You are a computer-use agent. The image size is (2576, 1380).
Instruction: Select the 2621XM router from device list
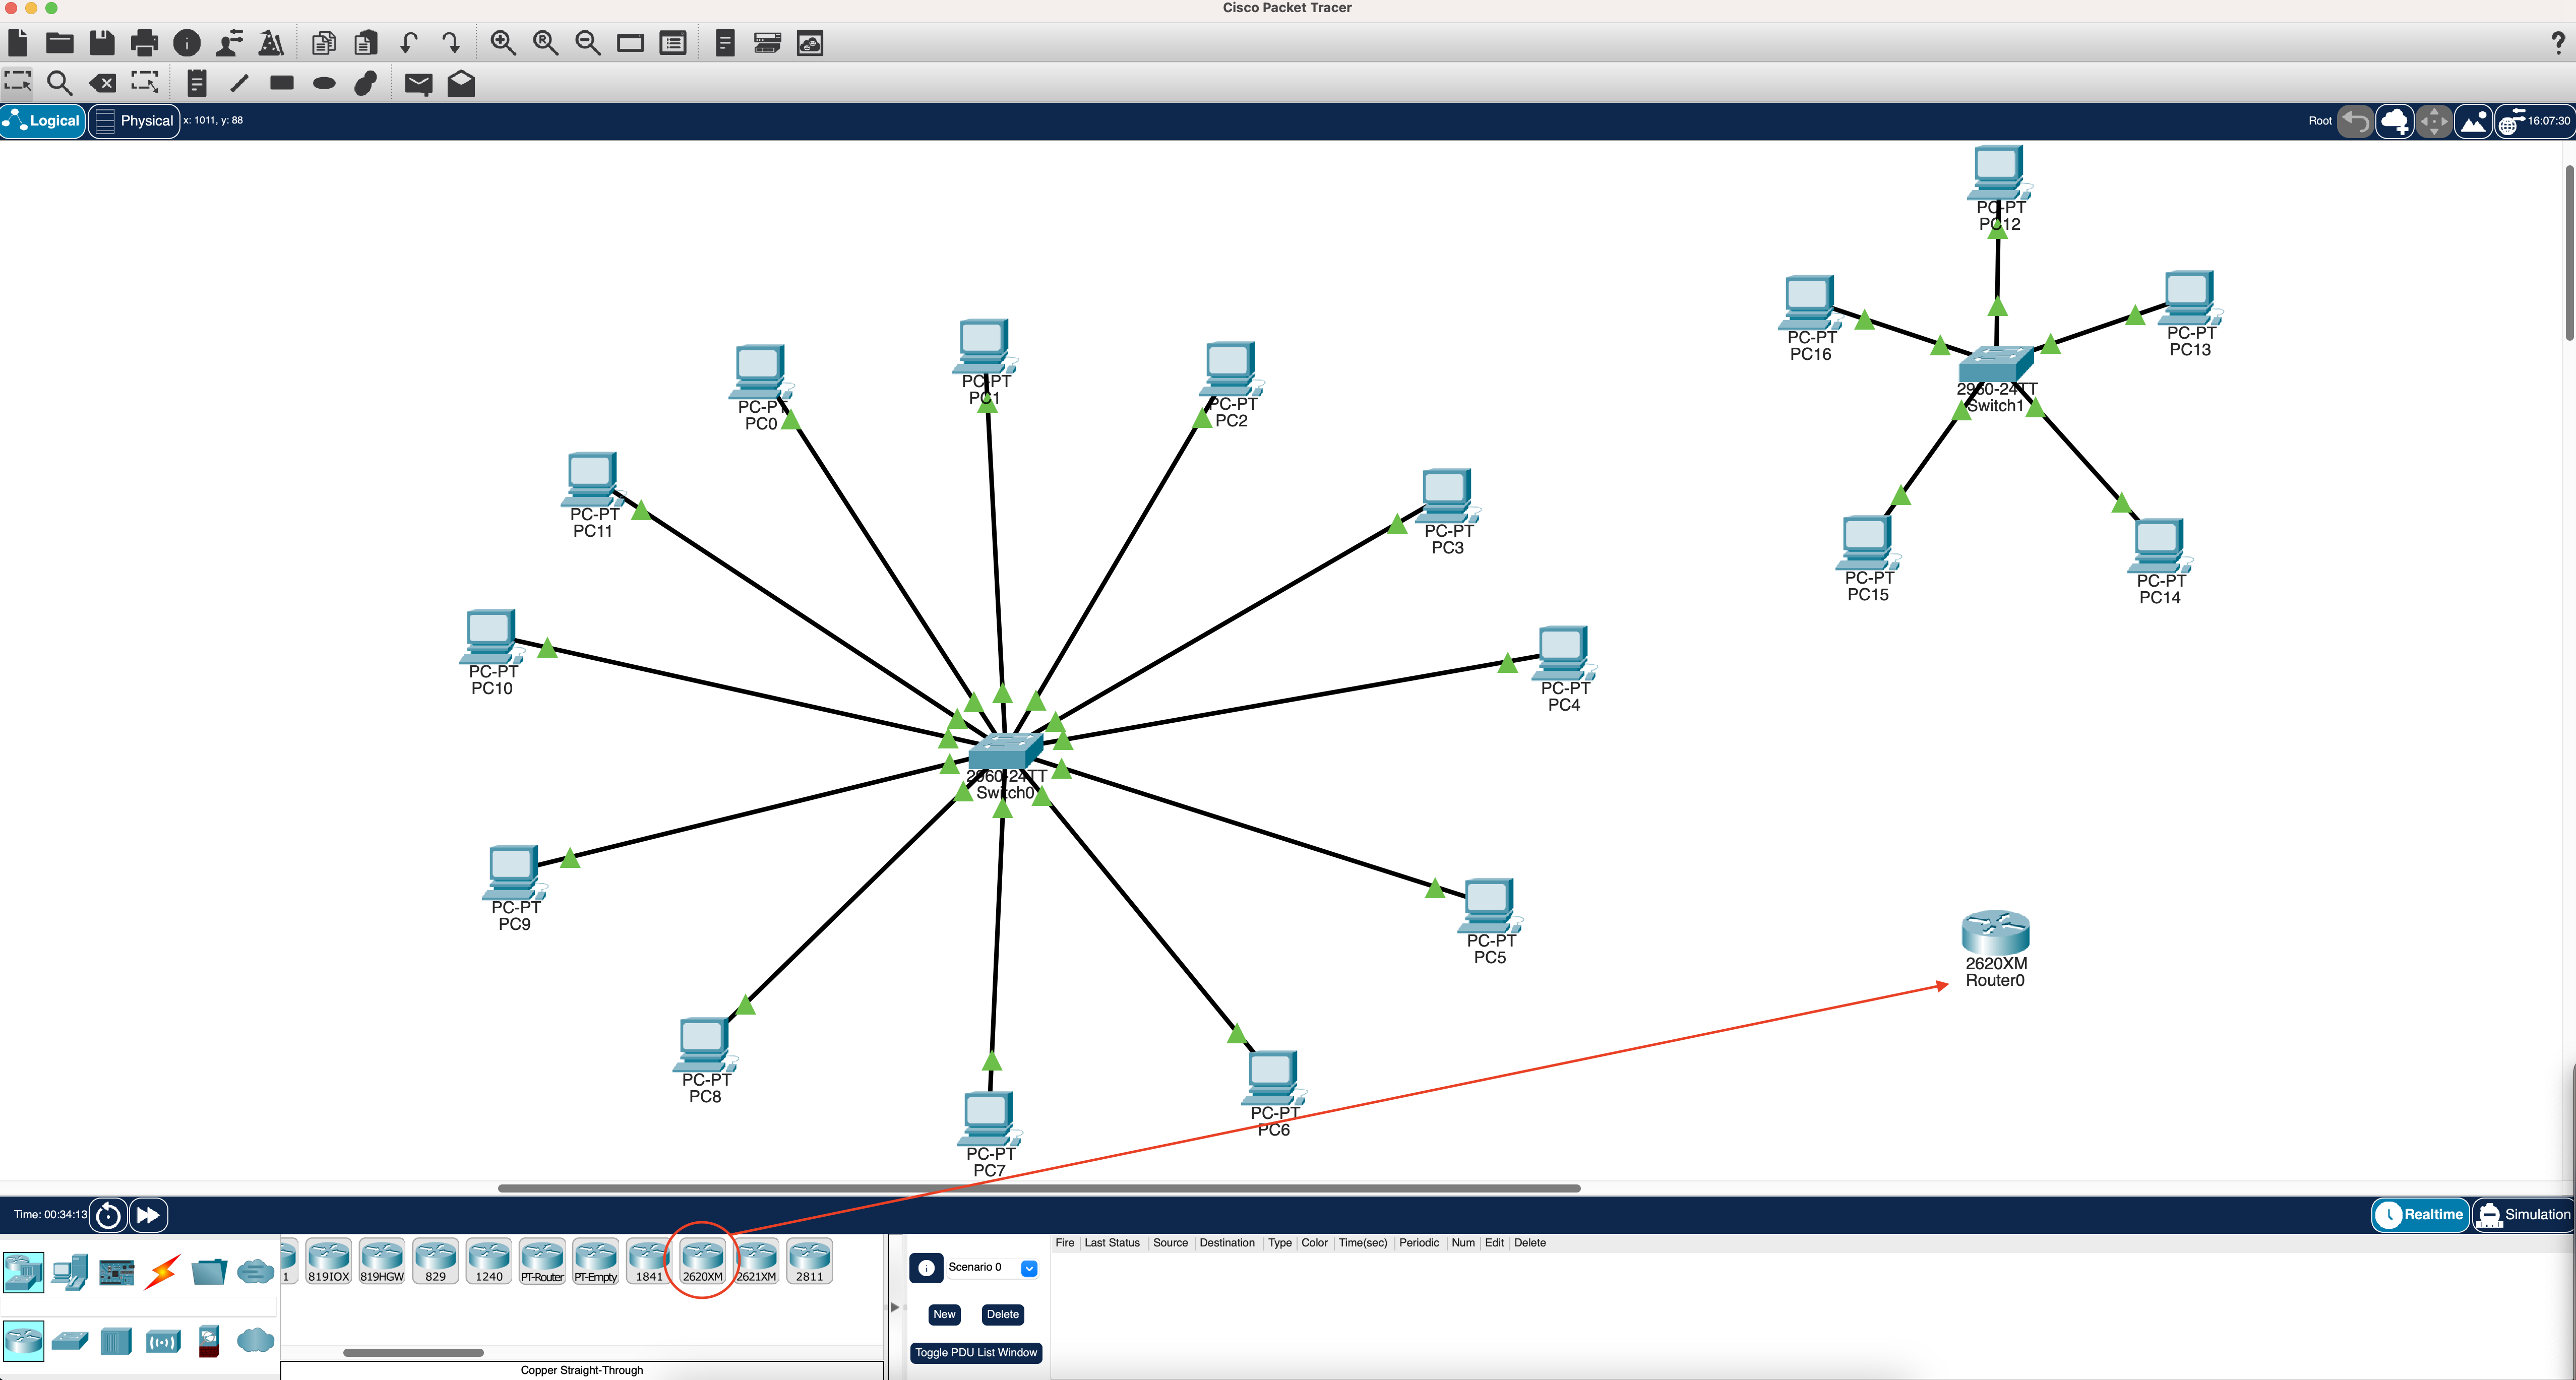pyautogui.click(x=756, y=1261)
